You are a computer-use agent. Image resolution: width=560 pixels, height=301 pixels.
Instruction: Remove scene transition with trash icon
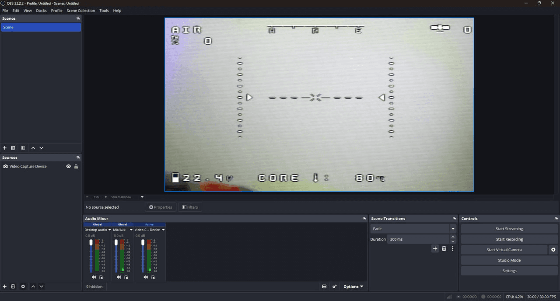(x=444, y=248)
